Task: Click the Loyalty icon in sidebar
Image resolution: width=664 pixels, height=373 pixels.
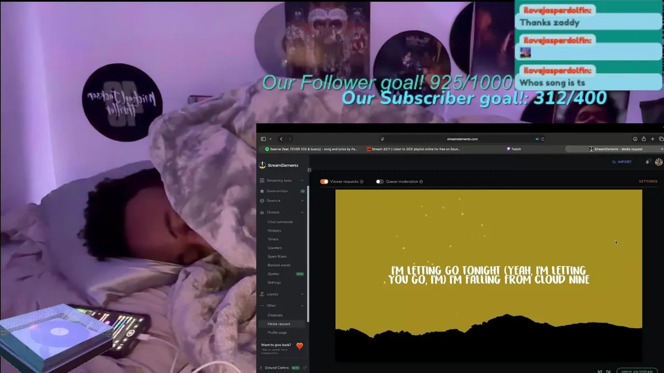Action: 262,294
